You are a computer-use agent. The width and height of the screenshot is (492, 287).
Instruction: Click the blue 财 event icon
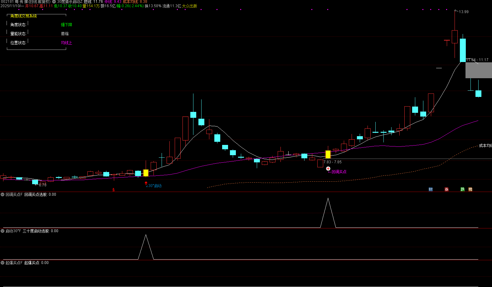pyautogui.click(x=431, y=189)
